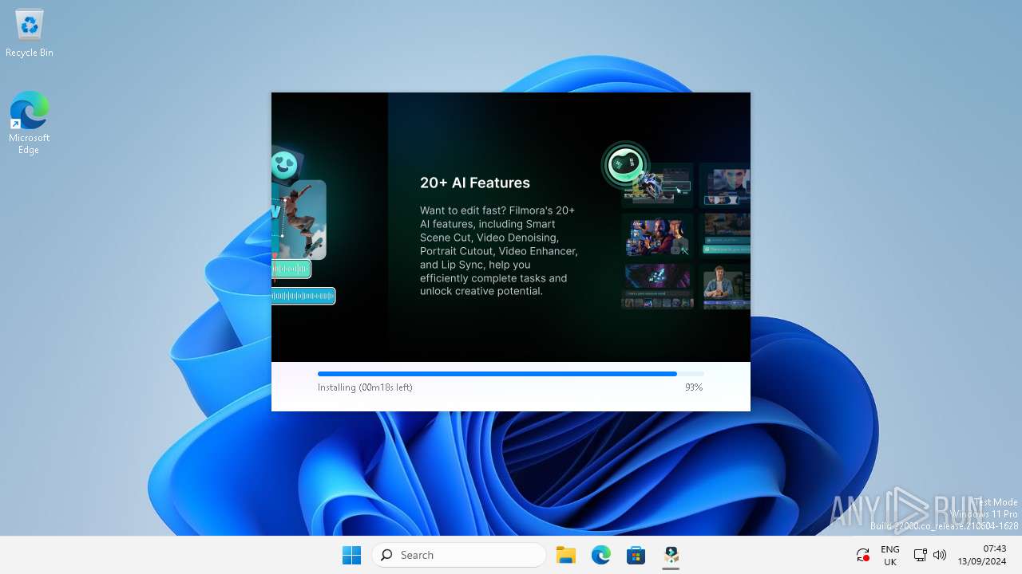Click the Filmora AI features description paragraph
This screenshot has height=574, width=1022.
coord(499,251)
